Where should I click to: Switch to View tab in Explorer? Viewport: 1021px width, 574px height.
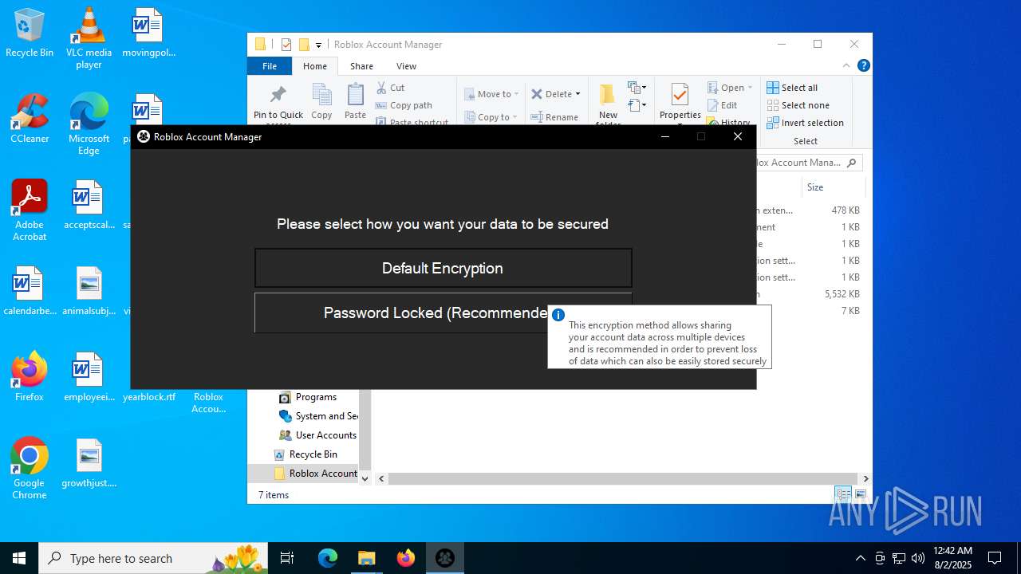(x=406, y=66)
